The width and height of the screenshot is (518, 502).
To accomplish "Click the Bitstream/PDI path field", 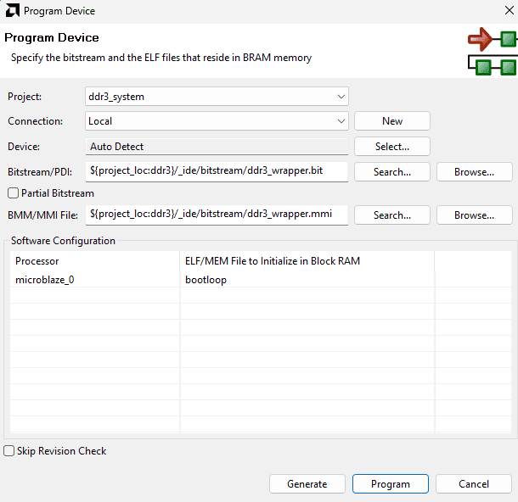I will tap(217, 170).
